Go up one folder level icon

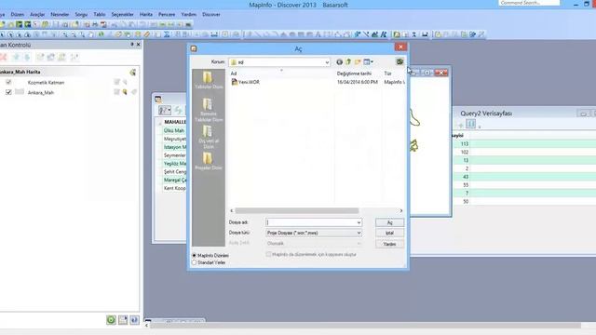[348, 62]
